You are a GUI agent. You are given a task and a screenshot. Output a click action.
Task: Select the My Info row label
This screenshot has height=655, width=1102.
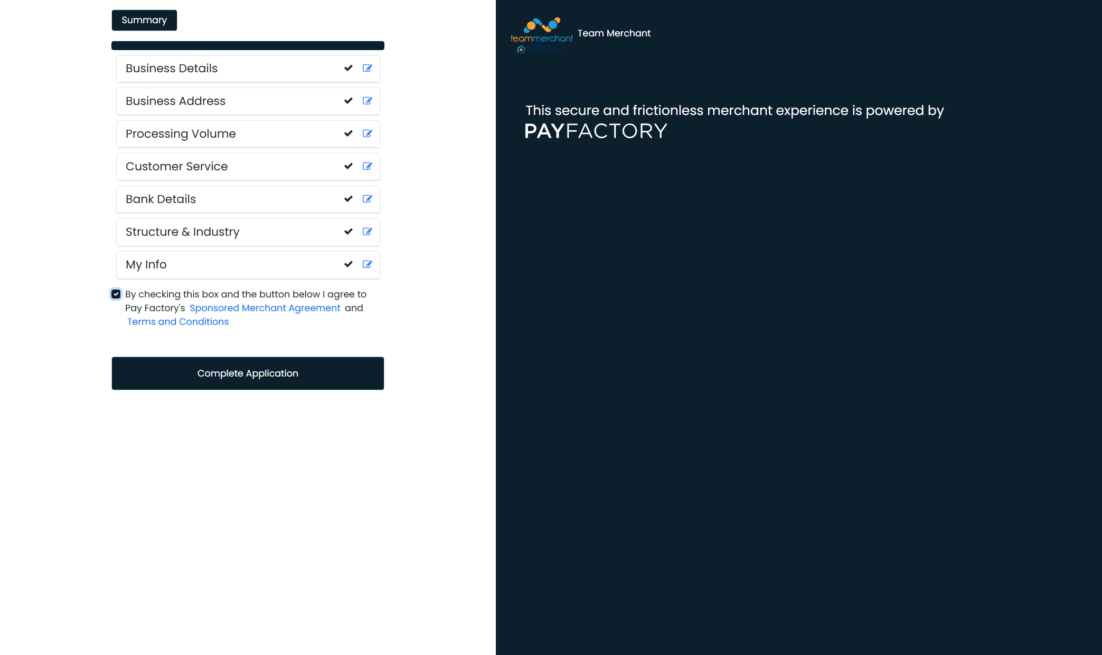point(146,265)
